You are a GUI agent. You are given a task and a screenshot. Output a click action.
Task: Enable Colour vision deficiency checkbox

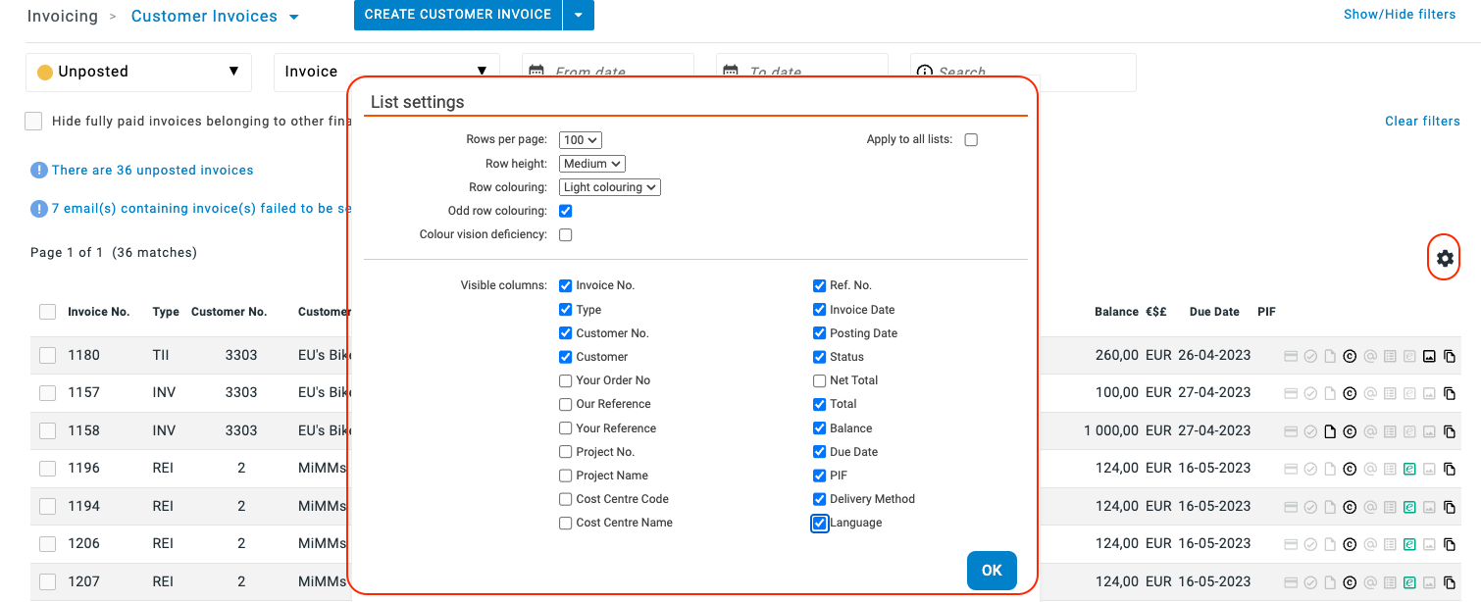(566, 235)
